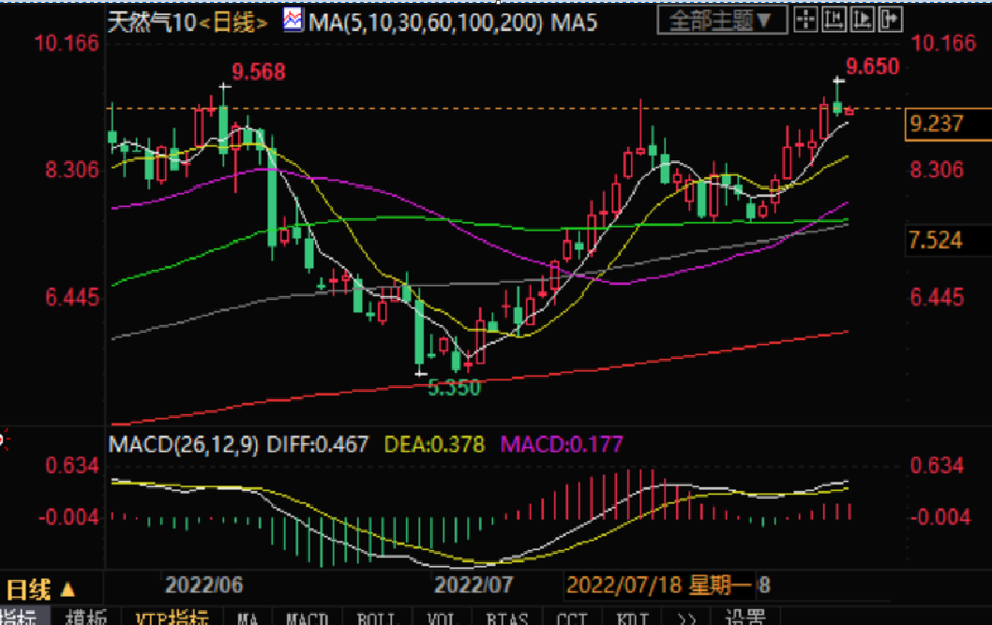Click the rightmost panel arrow icon in toolbar
The width and height of the screenshot is (992, 625).
coord(891,18)
